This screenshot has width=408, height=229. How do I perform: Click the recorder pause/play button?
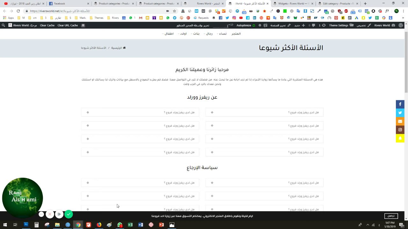tap(59, 214)
